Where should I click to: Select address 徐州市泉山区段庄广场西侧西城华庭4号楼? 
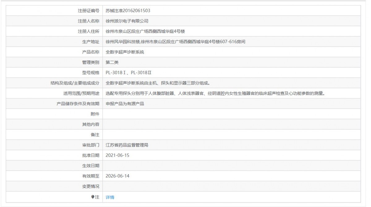(145, 31)
